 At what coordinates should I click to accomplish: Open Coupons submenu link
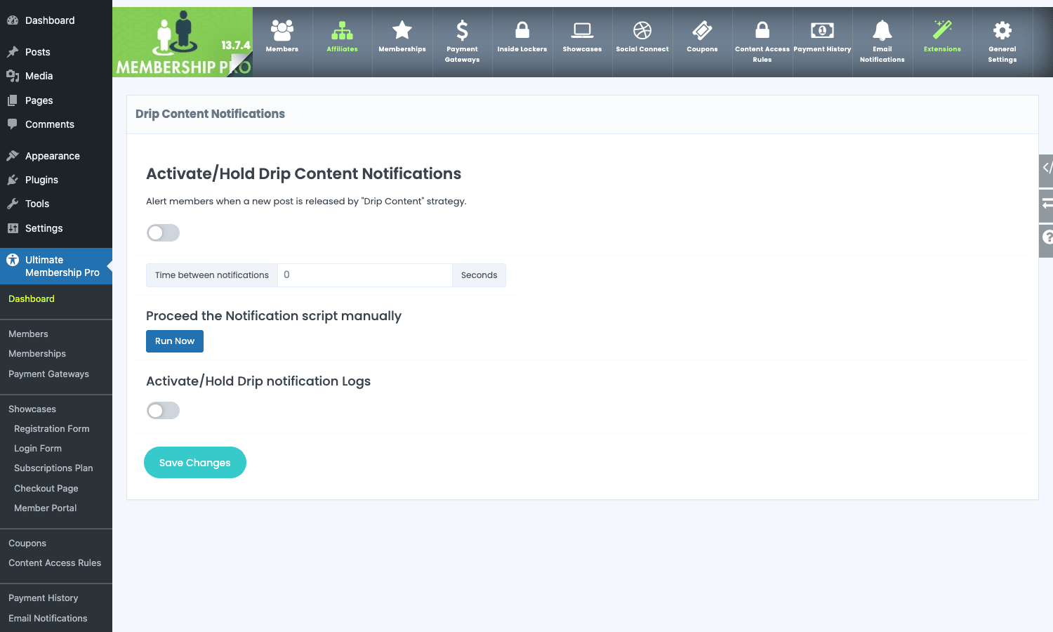coord(27,543)
